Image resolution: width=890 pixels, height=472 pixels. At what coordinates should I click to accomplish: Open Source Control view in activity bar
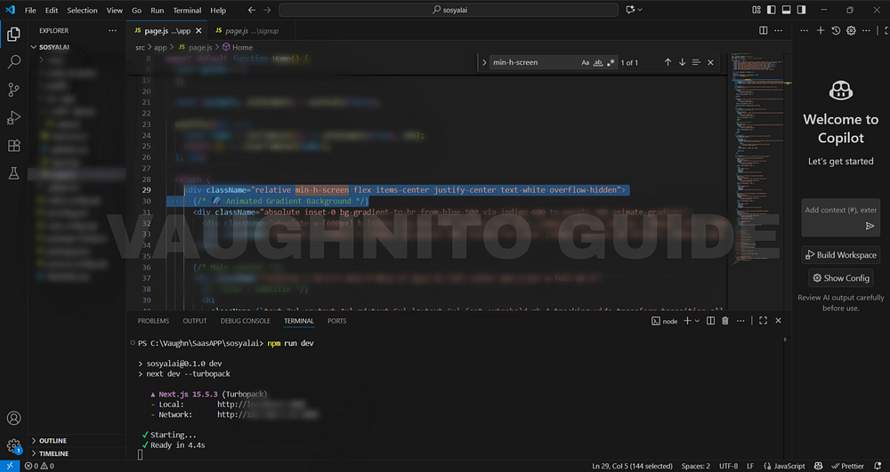(x=13, y=90)
